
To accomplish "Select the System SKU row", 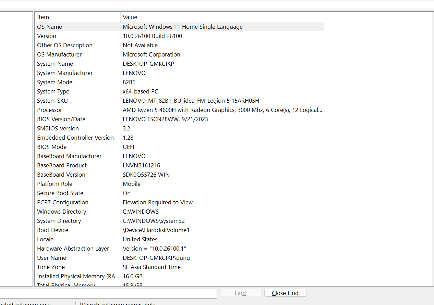I will click(x=180, y=101).
